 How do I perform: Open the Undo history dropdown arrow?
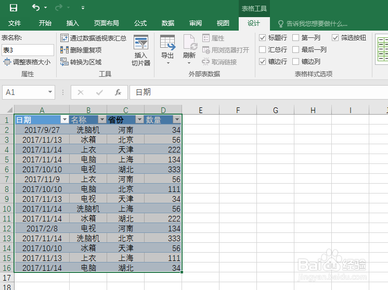(x=46, y=8)
